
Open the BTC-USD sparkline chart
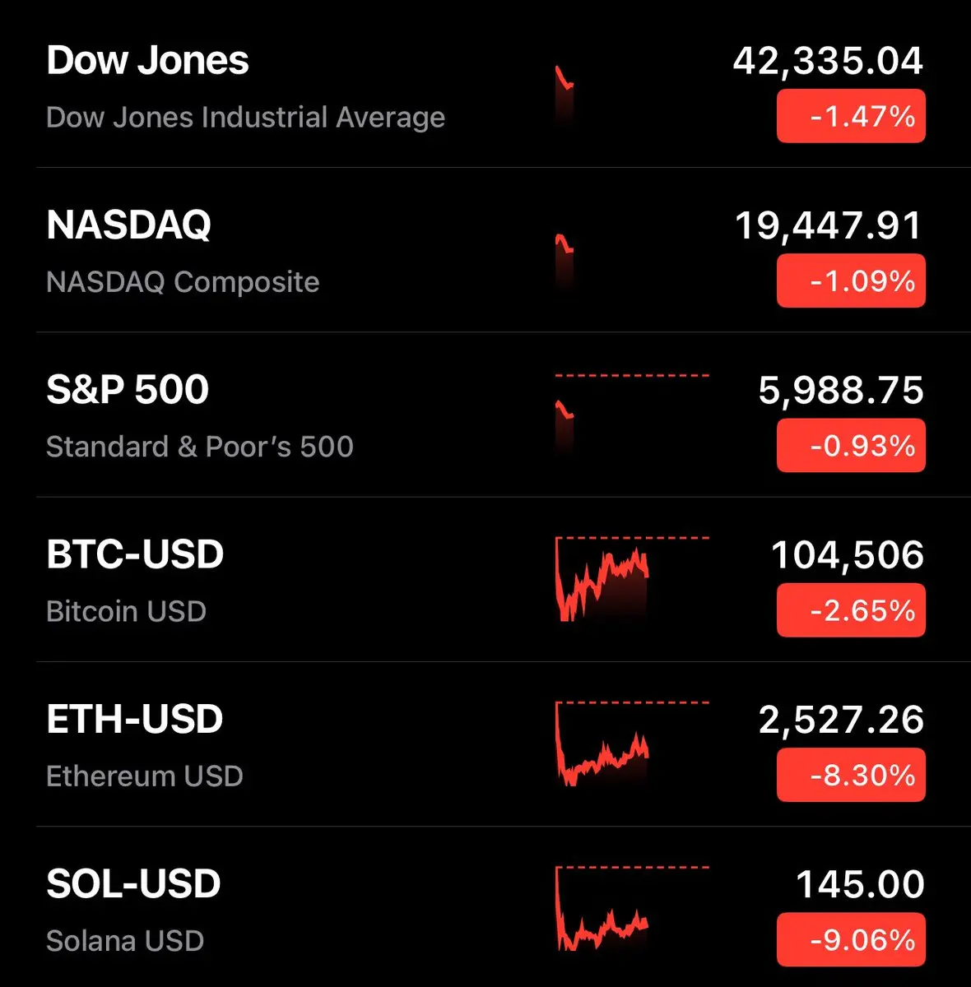click(x=632, y=579)
